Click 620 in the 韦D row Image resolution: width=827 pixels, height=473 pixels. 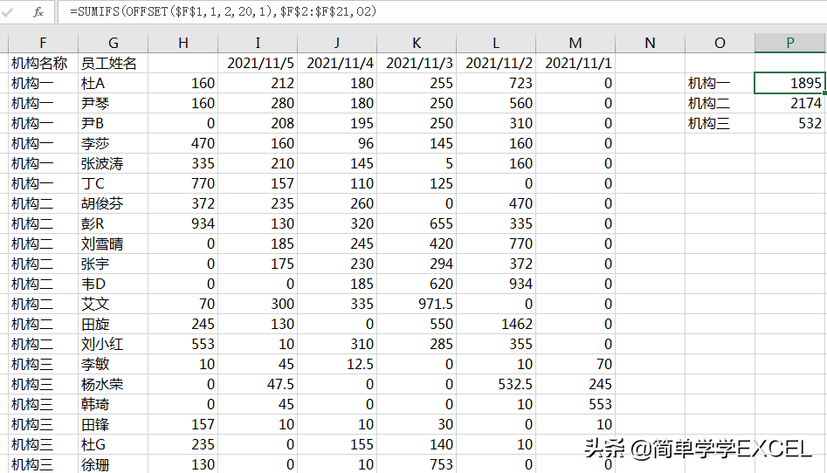click(x=417, y=284)
